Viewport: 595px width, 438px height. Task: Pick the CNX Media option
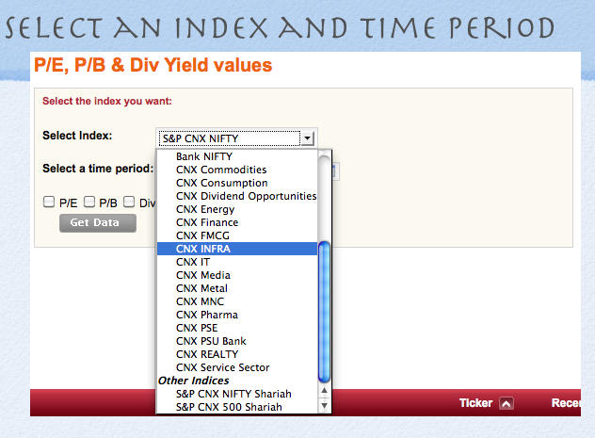[237, 275]
